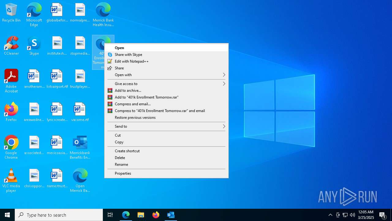392x221 pixels.
Task: Choose Edit with Notepad++
Action: coord(166,61)
